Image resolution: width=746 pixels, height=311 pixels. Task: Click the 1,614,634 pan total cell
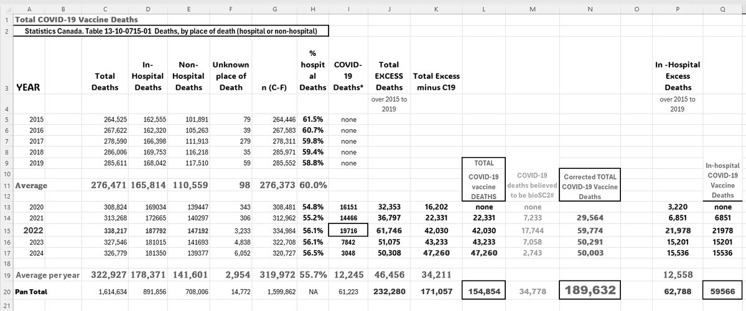coord(105,292)
